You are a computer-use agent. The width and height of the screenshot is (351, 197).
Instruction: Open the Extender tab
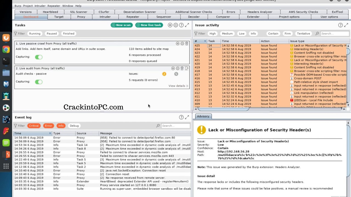[x=253, y=17]
